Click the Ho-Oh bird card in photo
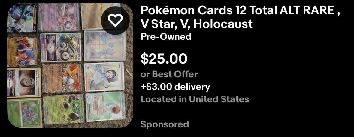 [62, 78]
